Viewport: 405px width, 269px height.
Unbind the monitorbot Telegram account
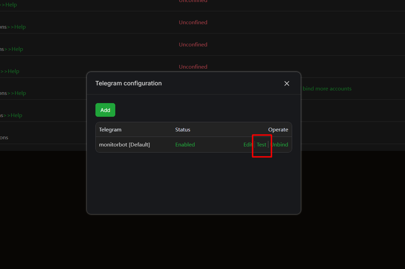[279, 144]
